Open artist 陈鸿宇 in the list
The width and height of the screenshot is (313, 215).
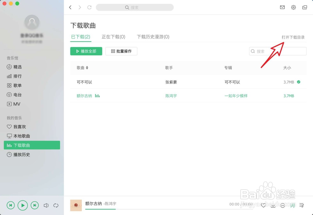point(171,96)
